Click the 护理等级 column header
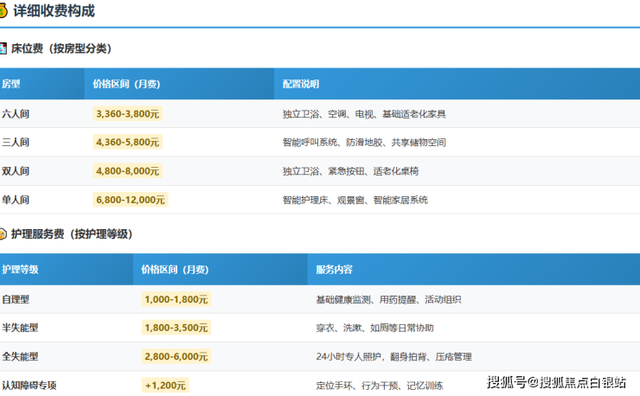This screenshot has height=396, width=640. pyautogui.click(x=20, y=270)
